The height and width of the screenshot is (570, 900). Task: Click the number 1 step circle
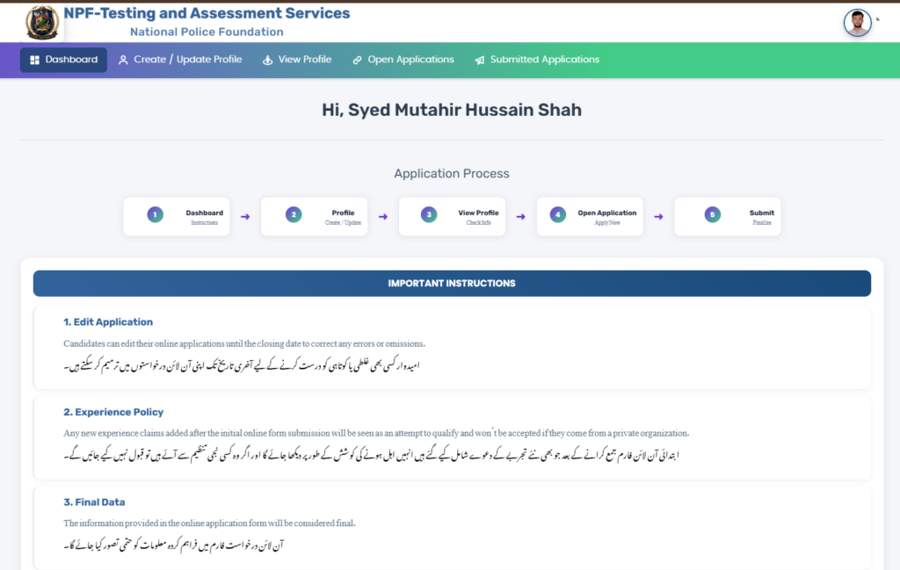pos(155,214)
